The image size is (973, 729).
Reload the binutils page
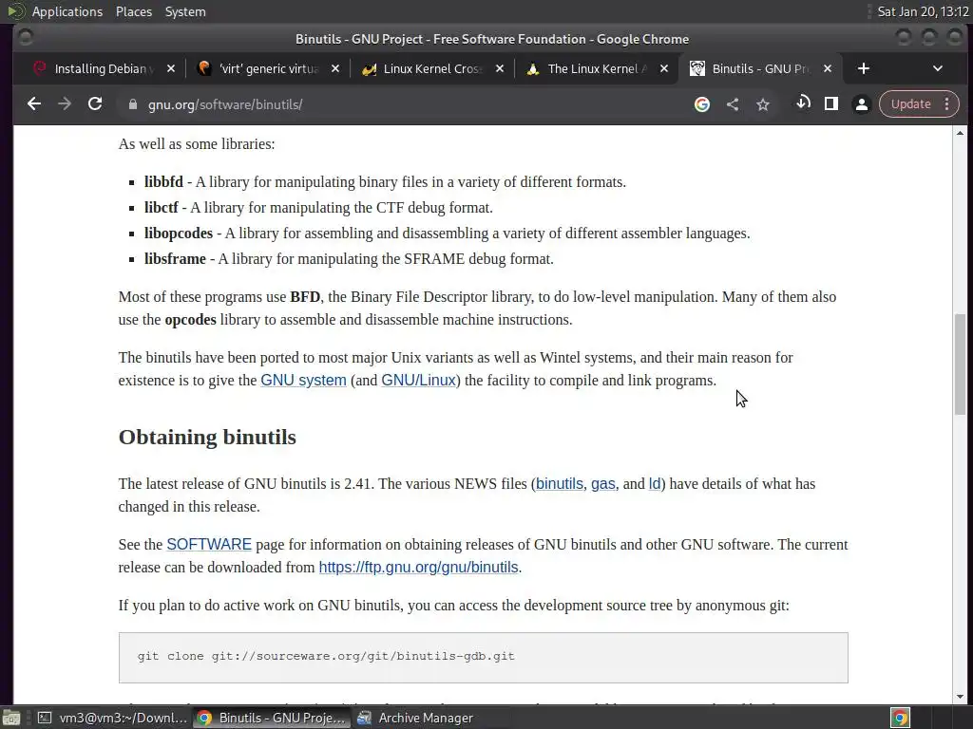pyautogui.click(x=95, y=104)
